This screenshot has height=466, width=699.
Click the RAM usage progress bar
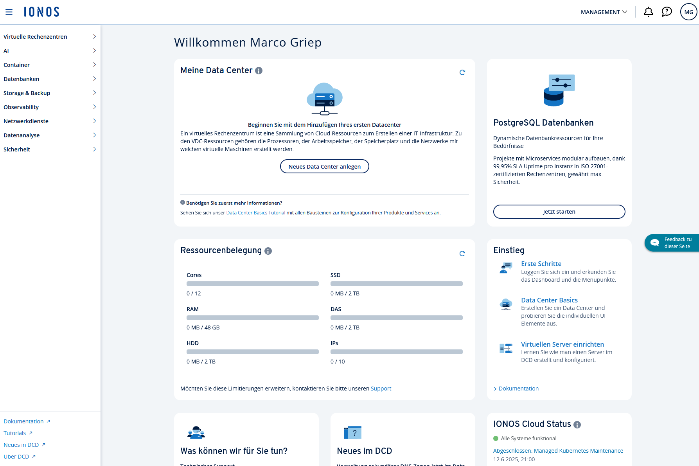pos(252,318)
